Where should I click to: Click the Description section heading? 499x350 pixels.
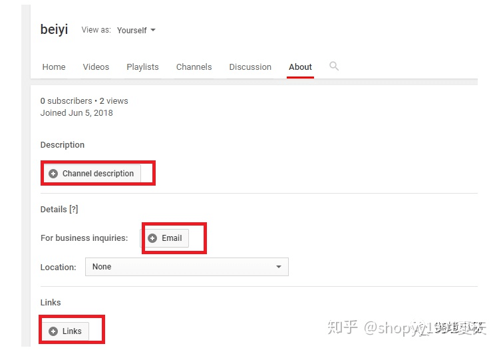pos(63,145)
